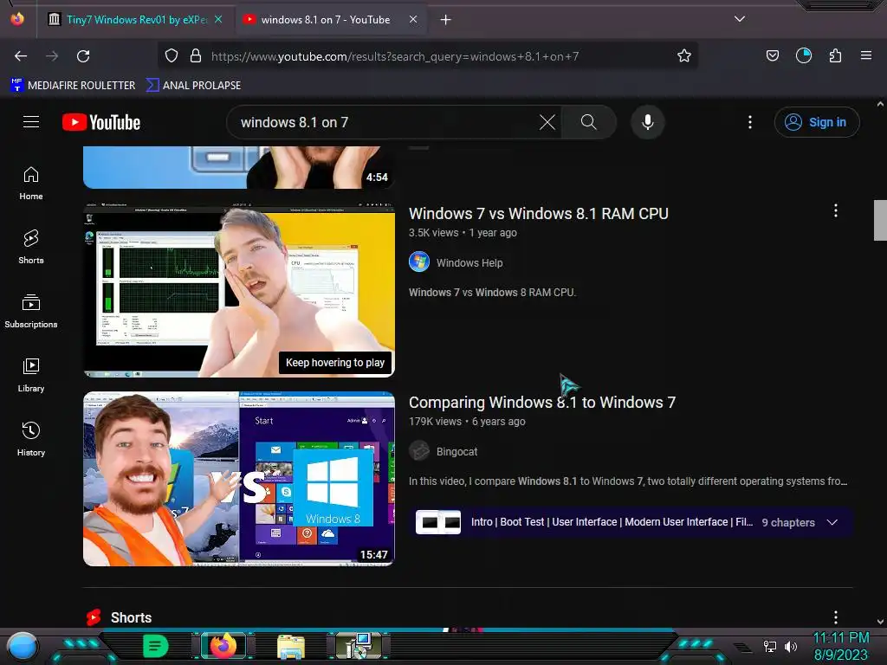Open the taskbar clock showing 11:11 PM
This screenshot has height=665, width=887.
[x=840, y=646]
